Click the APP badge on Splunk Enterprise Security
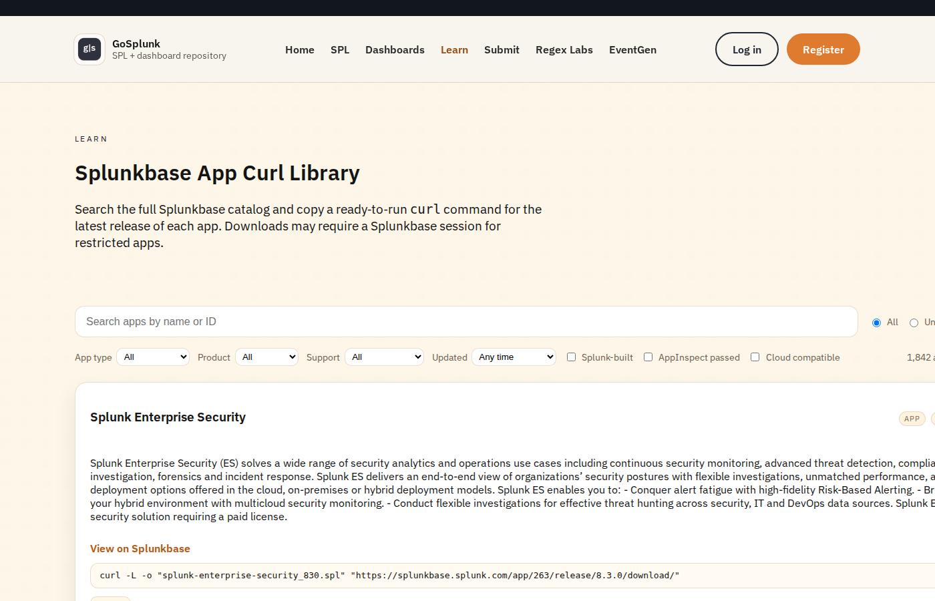Screen dimensions: 935x601 (912, 419)
